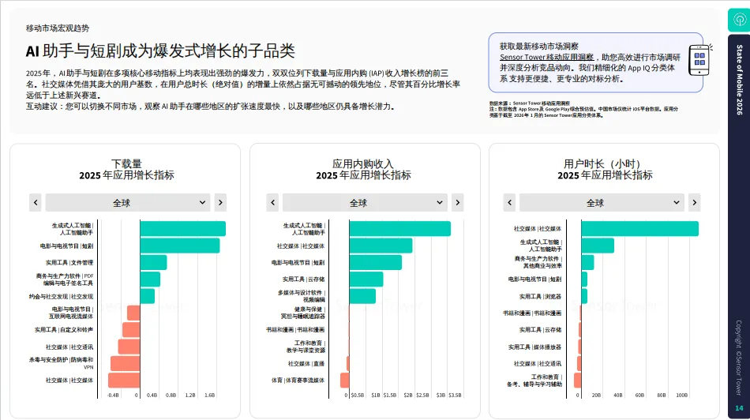Go to previous market in 用户时长 chart
750x420 pixels.
pos(509,202)
